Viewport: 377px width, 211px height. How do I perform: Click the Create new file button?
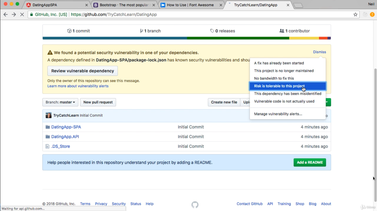[224, 102]
